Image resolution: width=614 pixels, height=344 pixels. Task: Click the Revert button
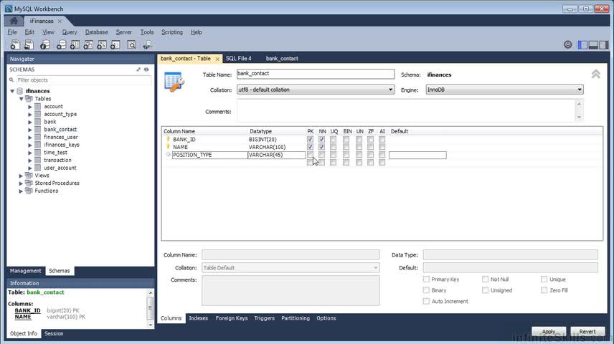587,332
